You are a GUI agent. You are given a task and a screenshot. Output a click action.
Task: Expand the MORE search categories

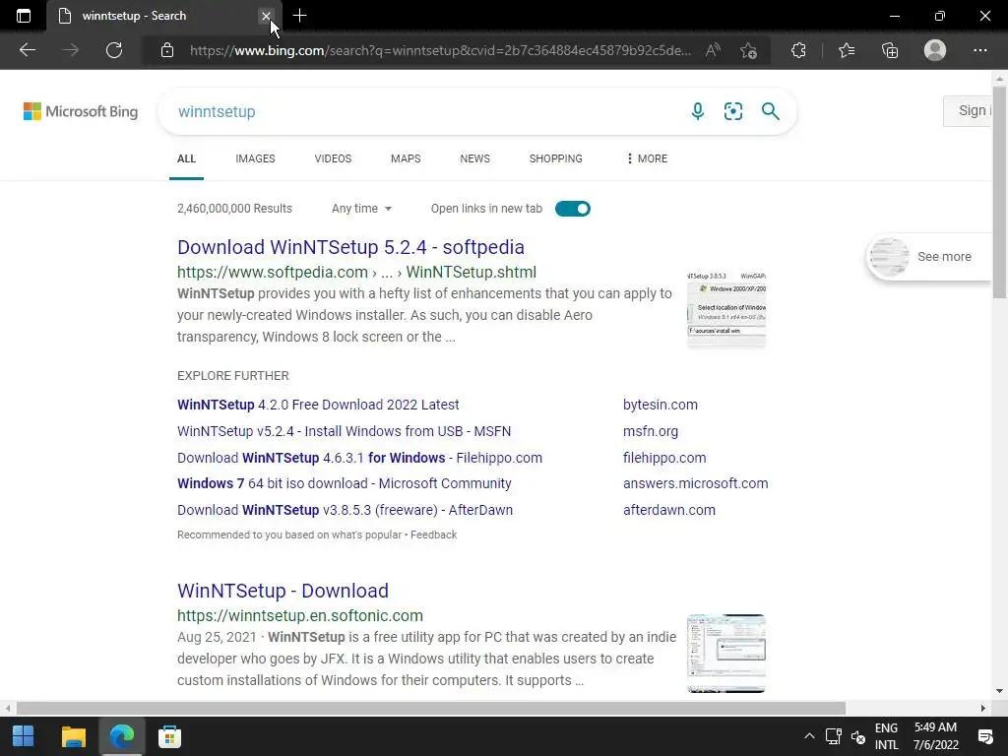click(647, 158)
